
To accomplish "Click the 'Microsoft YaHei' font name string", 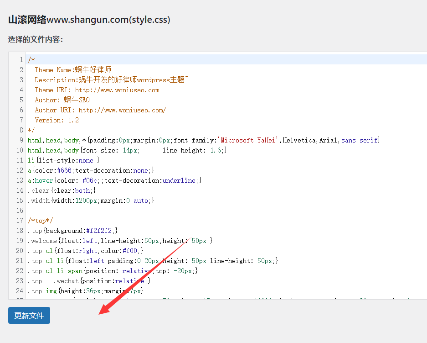I will pyautogui.click(x=248, y=140).
